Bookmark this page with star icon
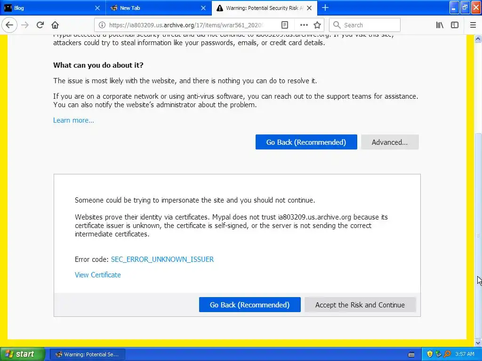The width and height of the screenshot is (482, 361). (x=317, y=25)
